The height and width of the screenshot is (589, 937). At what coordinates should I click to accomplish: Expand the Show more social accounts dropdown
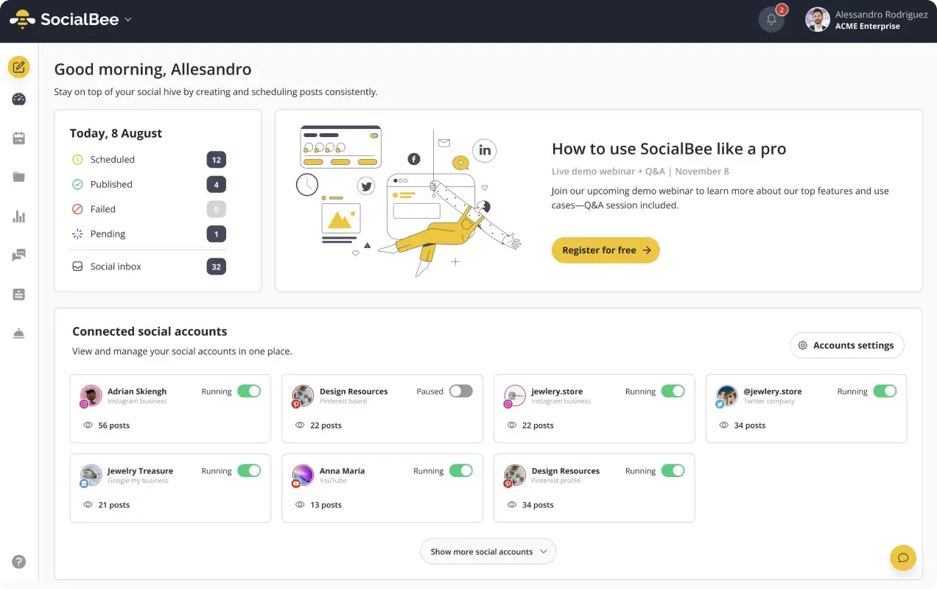coord(488,551)
